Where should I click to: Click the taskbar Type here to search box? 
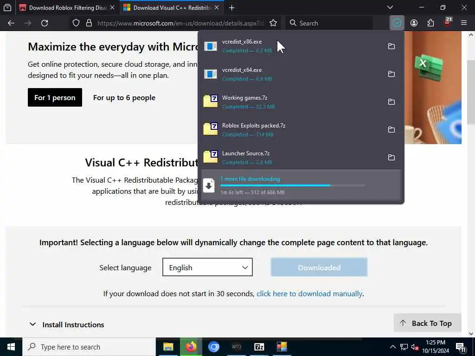(x=89, y=347)
